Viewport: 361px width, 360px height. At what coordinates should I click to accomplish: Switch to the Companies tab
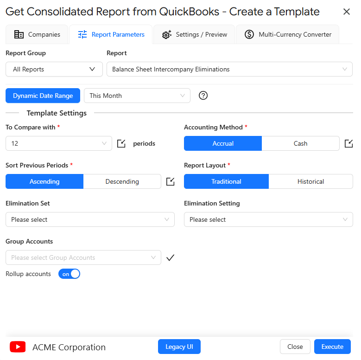(37, 35)
